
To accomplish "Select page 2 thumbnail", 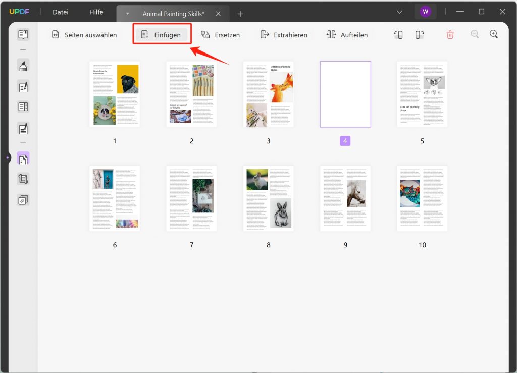I will 191,94.
